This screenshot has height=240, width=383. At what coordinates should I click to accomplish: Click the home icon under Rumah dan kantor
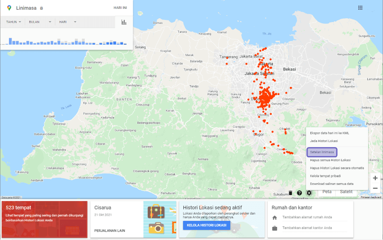(274, 218)
